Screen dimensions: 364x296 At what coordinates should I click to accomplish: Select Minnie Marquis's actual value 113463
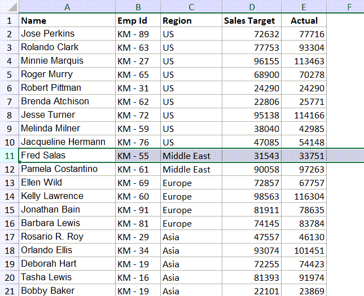click(304, 61)
